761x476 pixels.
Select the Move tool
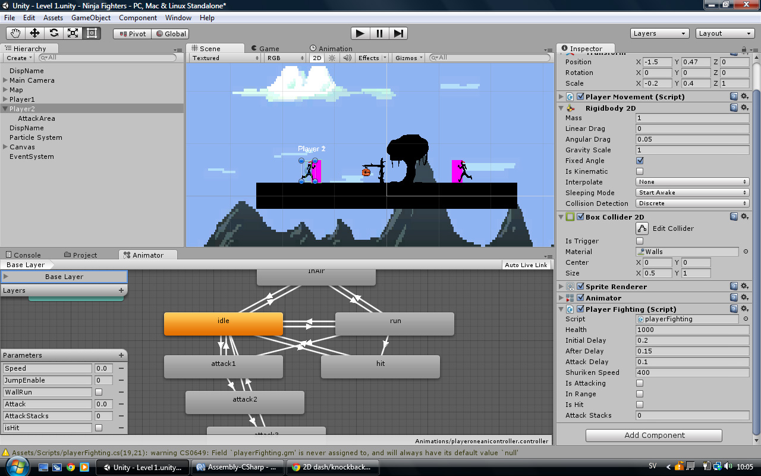[x=34, y=33]
